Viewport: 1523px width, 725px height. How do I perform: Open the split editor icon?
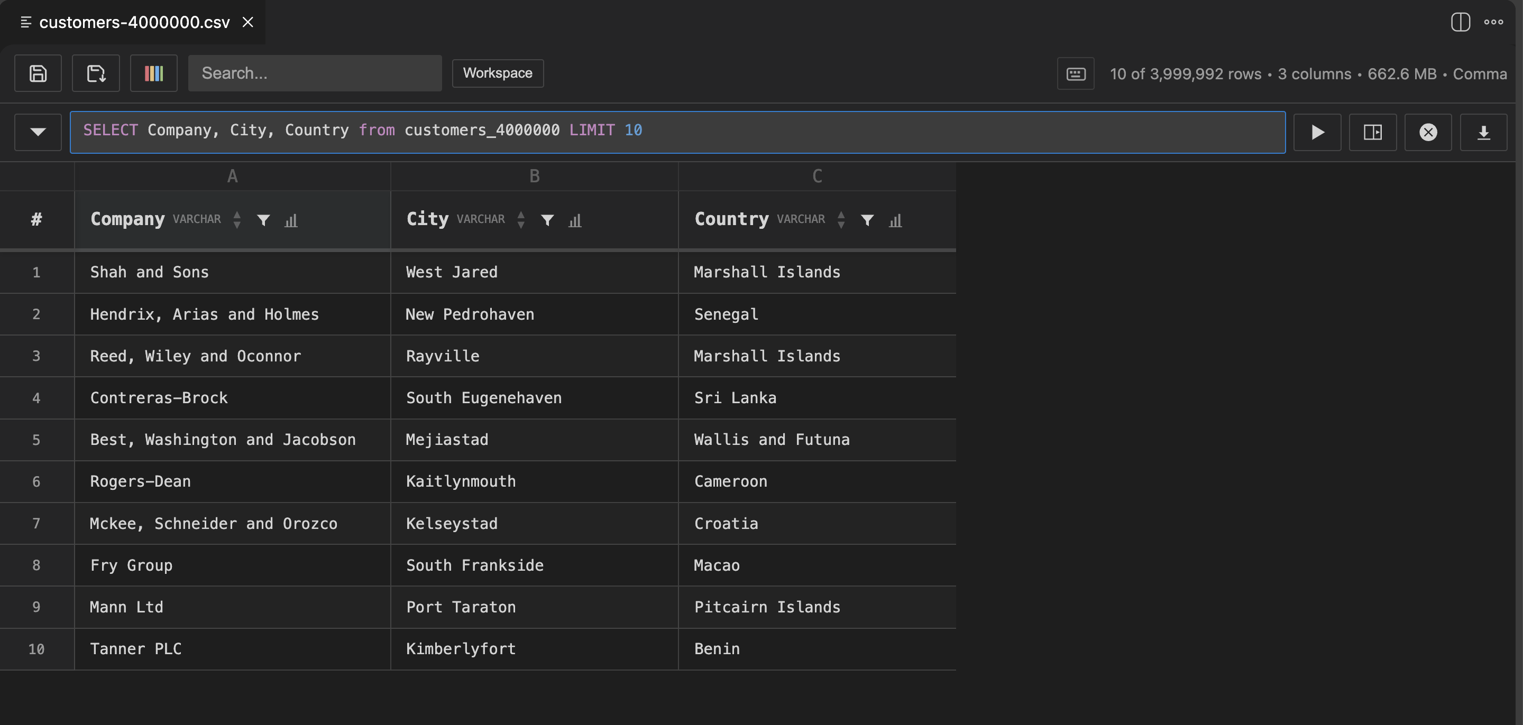[1460, 22]
